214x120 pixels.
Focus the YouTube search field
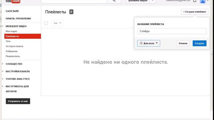(74, 1)
